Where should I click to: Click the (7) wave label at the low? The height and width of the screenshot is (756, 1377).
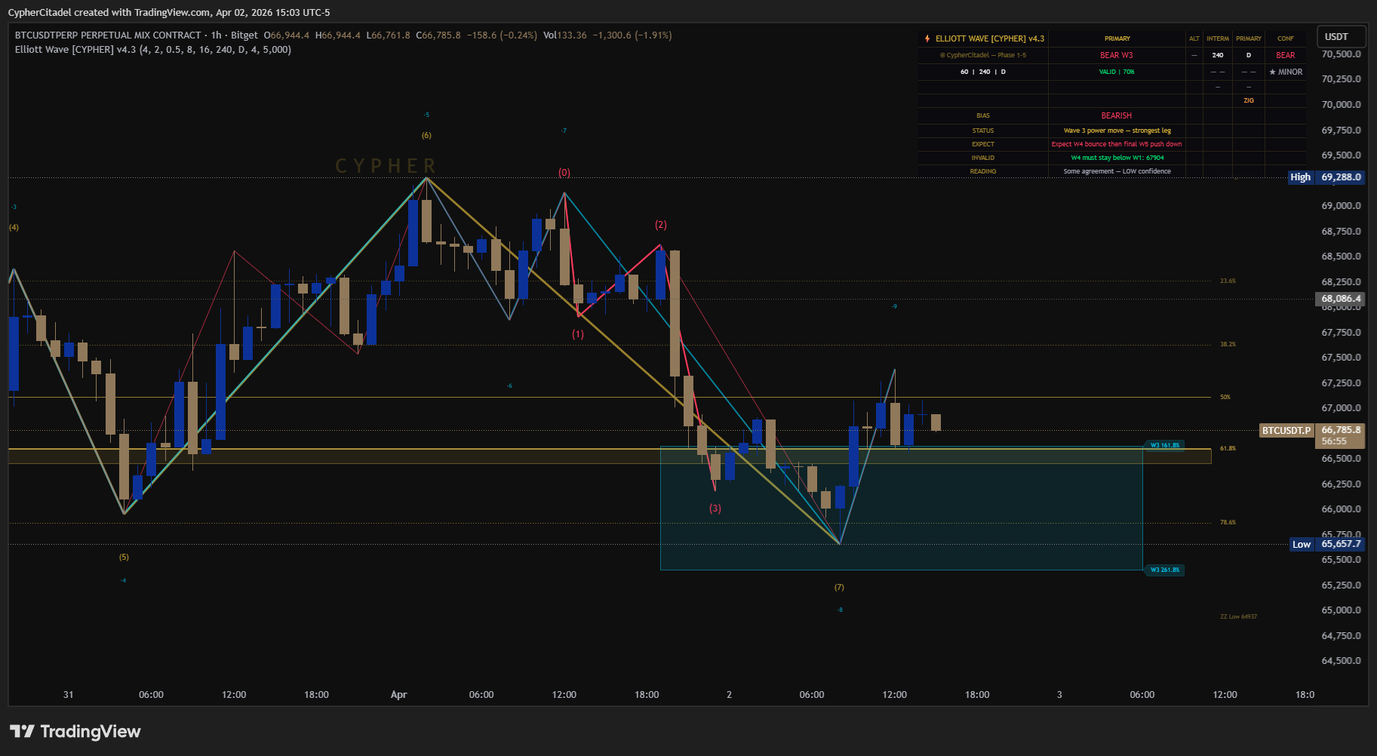(x=839, y=587)
